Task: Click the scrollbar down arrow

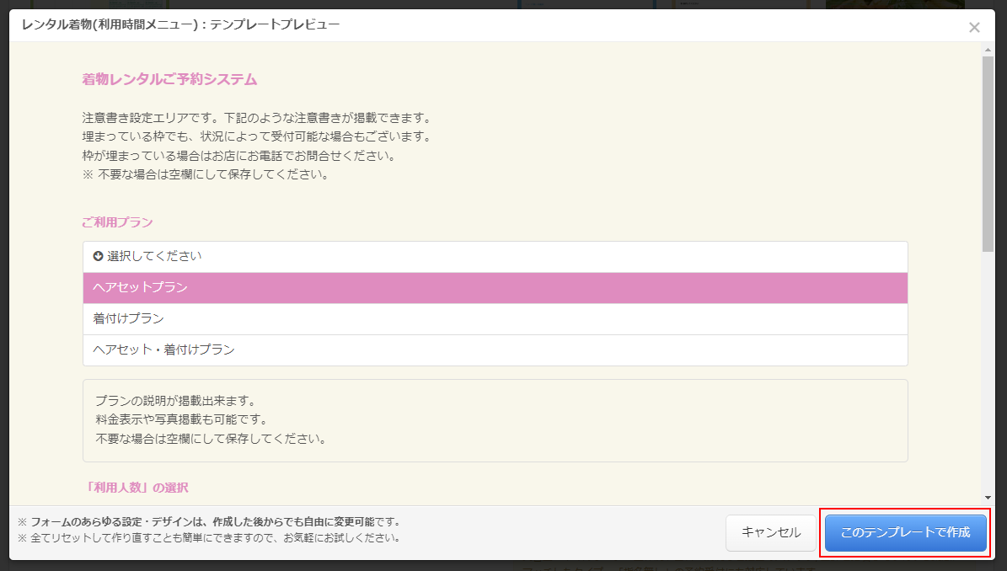Action: coord(988,498)
